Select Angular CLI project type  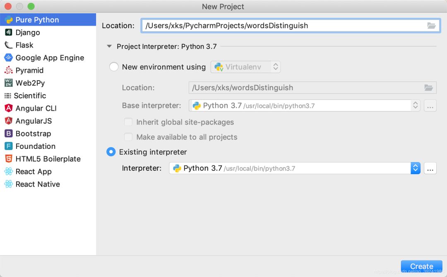click(48, 108)
